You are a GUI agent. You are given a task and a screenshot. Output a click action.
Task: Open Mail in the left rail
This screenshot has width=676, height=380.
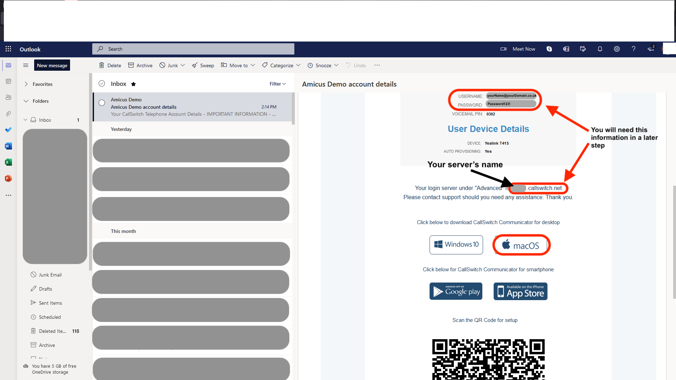(x=8, y=65)
